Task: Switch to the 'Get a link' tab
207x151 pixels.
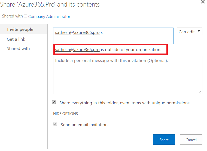Action: 16,39
